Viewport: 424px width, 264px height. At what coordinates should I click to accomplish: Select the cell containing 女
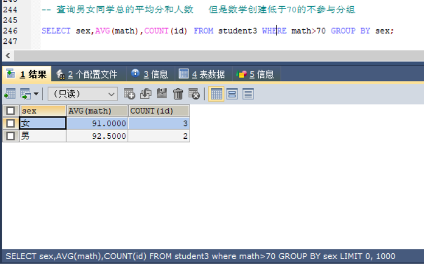(x=43, y=123)
